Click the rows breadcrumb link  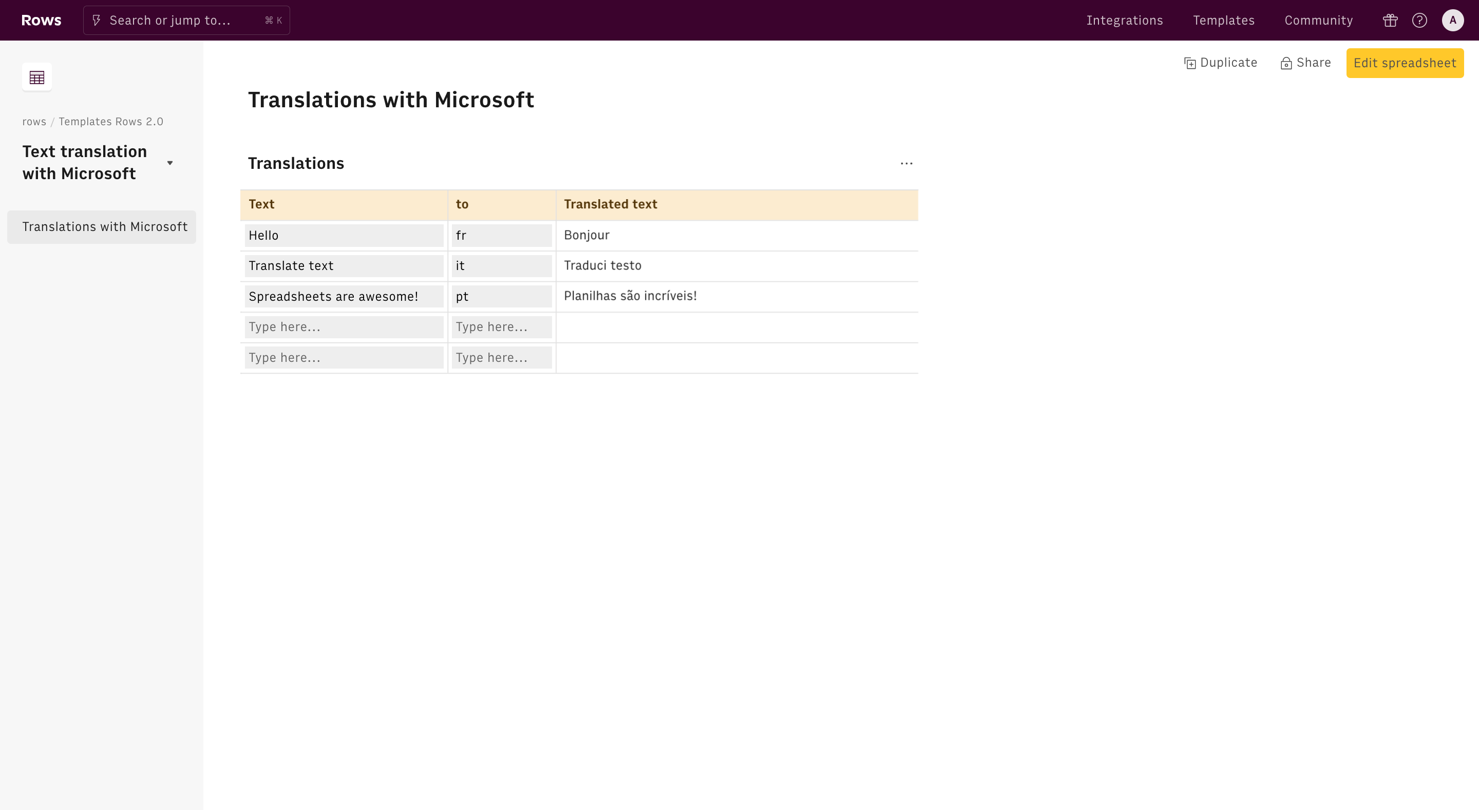pos(34,122)
